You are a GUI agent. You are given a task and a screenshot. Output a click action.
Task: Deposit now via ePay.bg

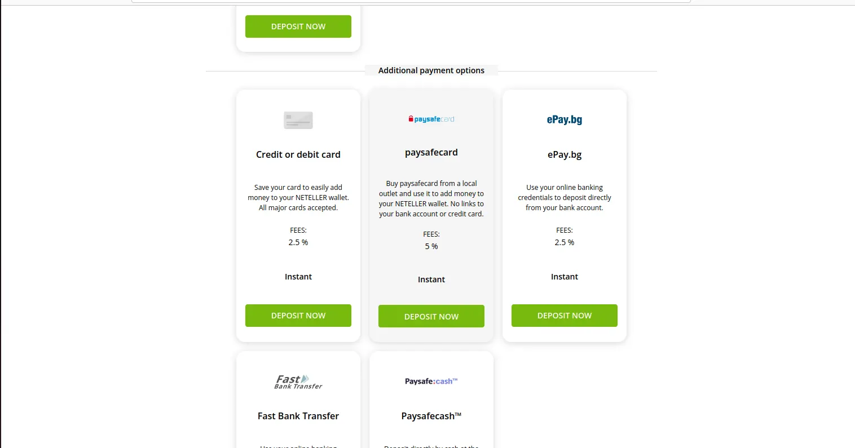tap(565, 316)
